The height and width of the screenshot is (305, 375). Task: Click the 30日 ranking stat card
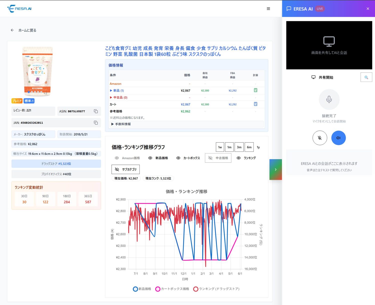pos(24,199)
